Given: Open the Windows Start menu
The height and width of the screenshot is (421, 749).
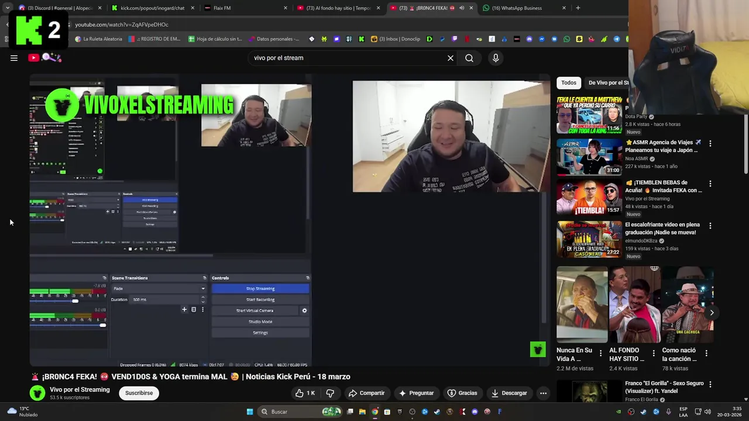Looking at the screenshot, I should [x=250, y=412].
